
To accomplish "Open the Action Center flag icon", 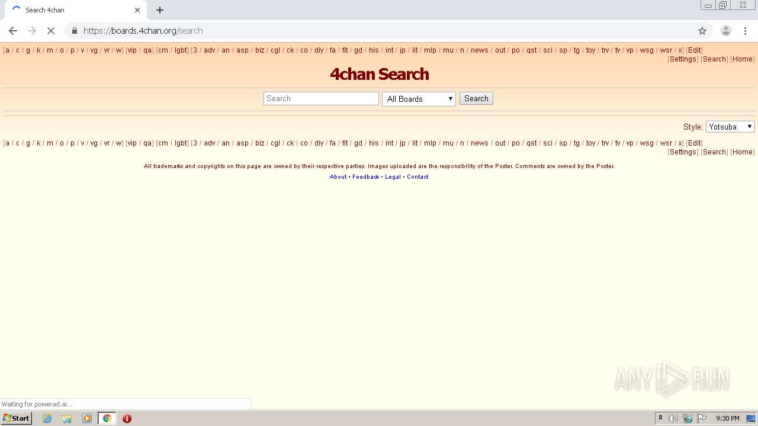I will pyautogui.click(x=702, y=418).
